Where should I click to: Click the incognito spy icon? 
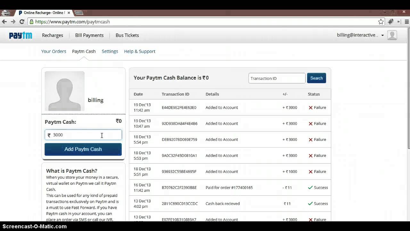click(x=5, y=13)
